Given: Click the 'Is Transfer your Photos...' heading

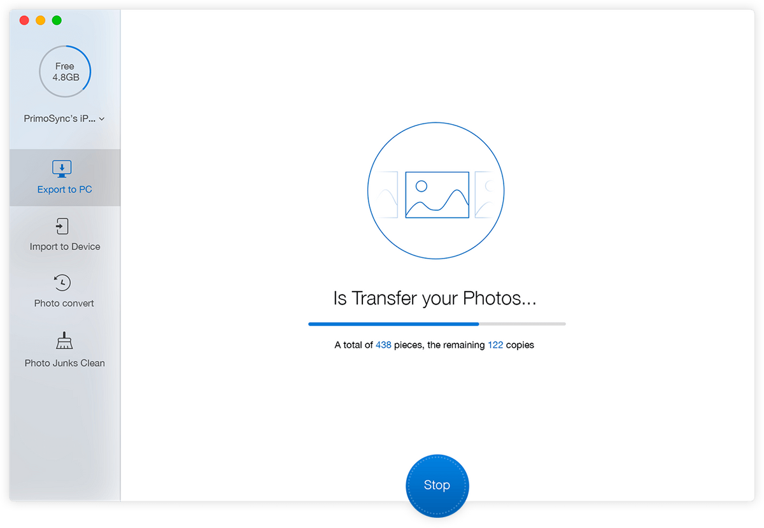Looking at the screenshot, I should tap(435, 298).
